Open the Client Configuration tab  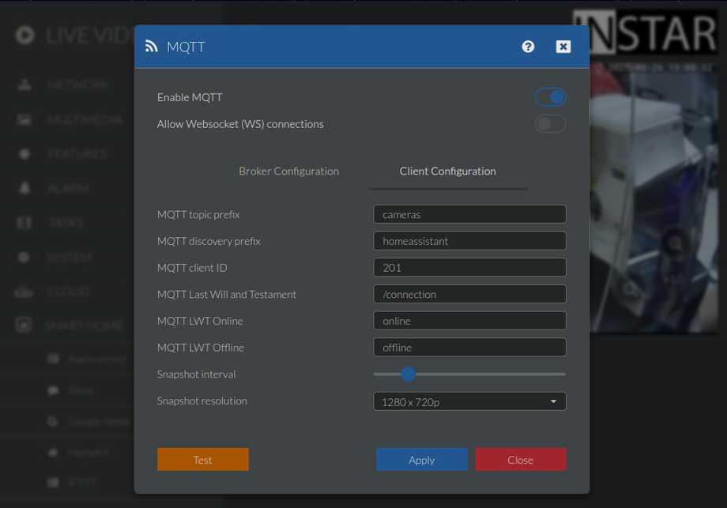click(447, 171)
